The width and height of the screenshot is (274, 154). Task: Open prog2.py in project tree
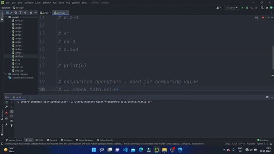click(x=18, y=71)
